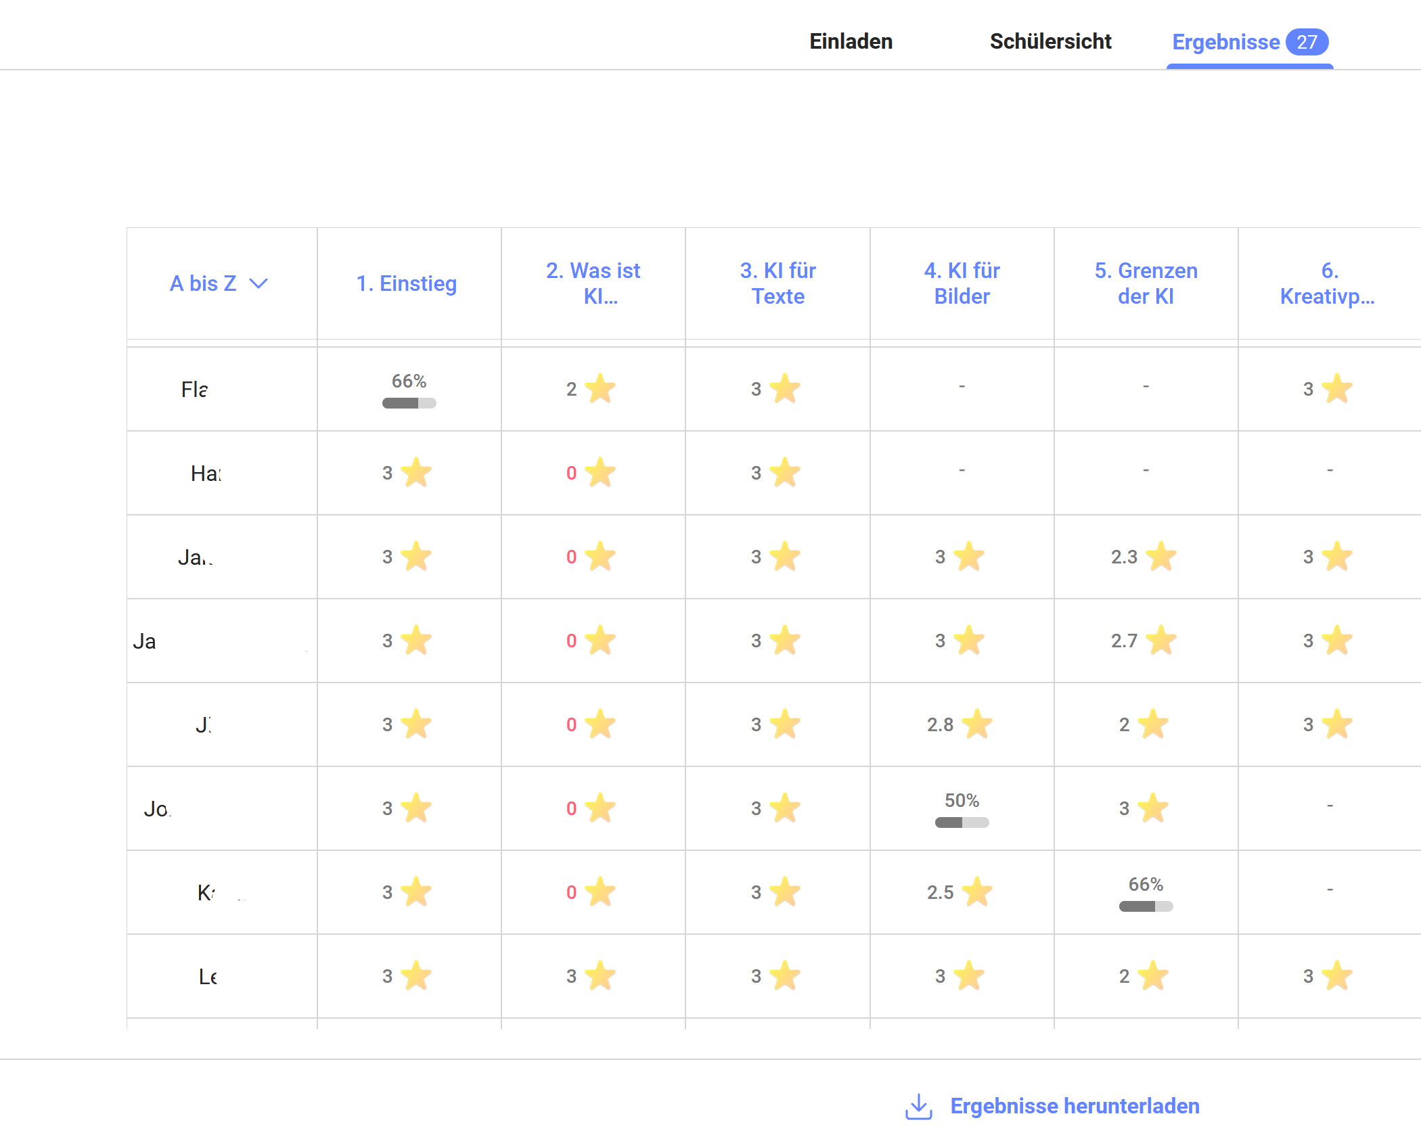Screen dimensions: 1421x1135
Task: Switch to the Einladen tab
Action: (851, 41)
